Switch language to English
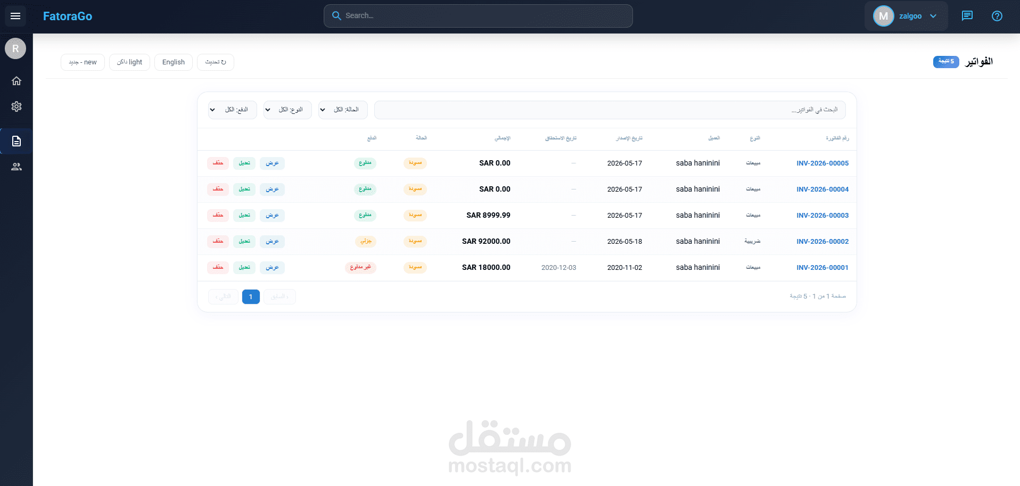Screen dimensions: 1020x486 point(174,62)
